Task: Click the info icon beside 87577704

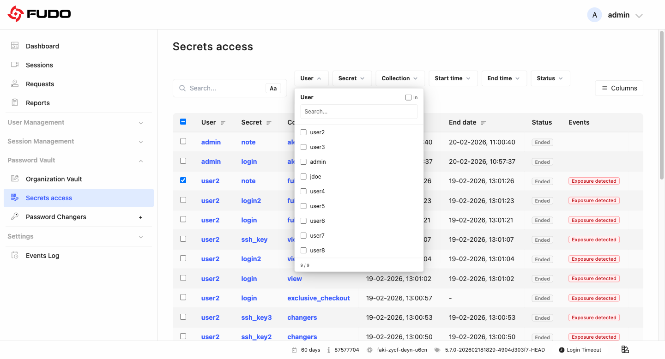Action: click(x=328, y=350)
